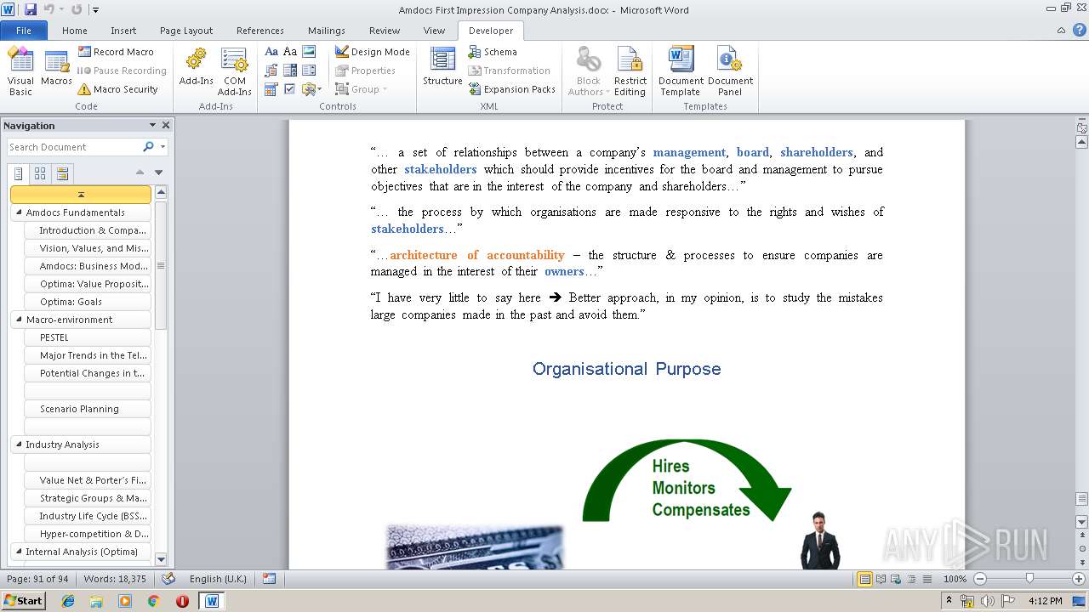Open Document Panel settings
The height and width of the screenshot is (612, 1089).
[x=730, y=71]
